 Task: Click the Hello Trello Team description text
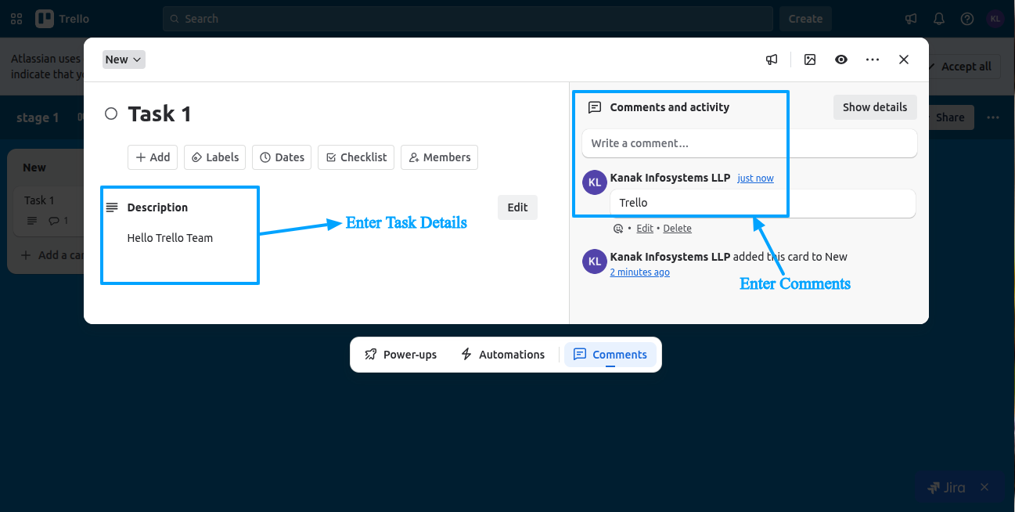170,238
